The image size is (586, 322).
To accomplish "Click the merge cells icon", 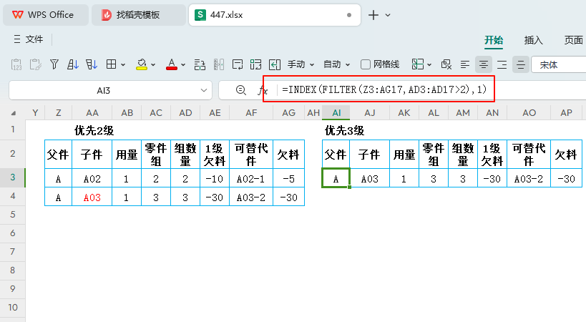I will [x=256, y=64].
